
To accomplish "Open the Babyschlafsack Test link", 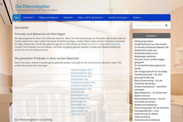I will pos(81,98).
